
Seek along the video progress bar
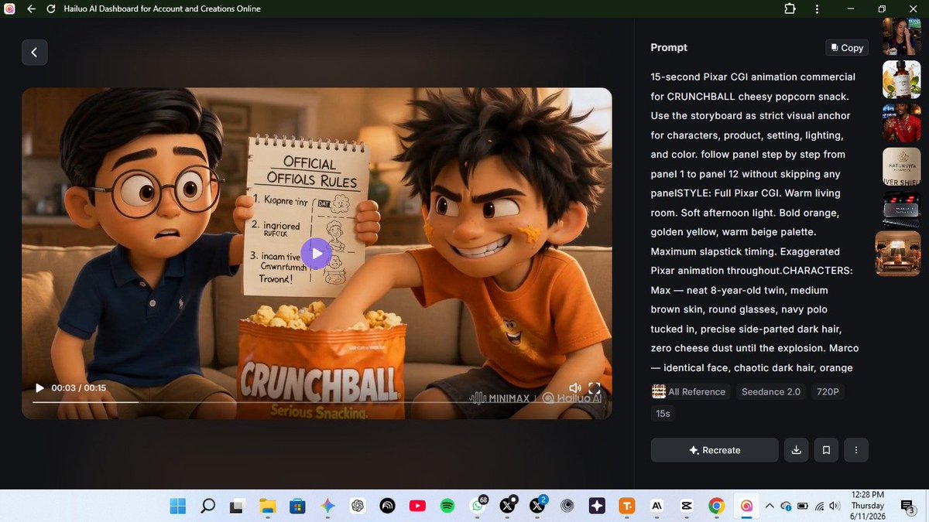click(317, 402)
